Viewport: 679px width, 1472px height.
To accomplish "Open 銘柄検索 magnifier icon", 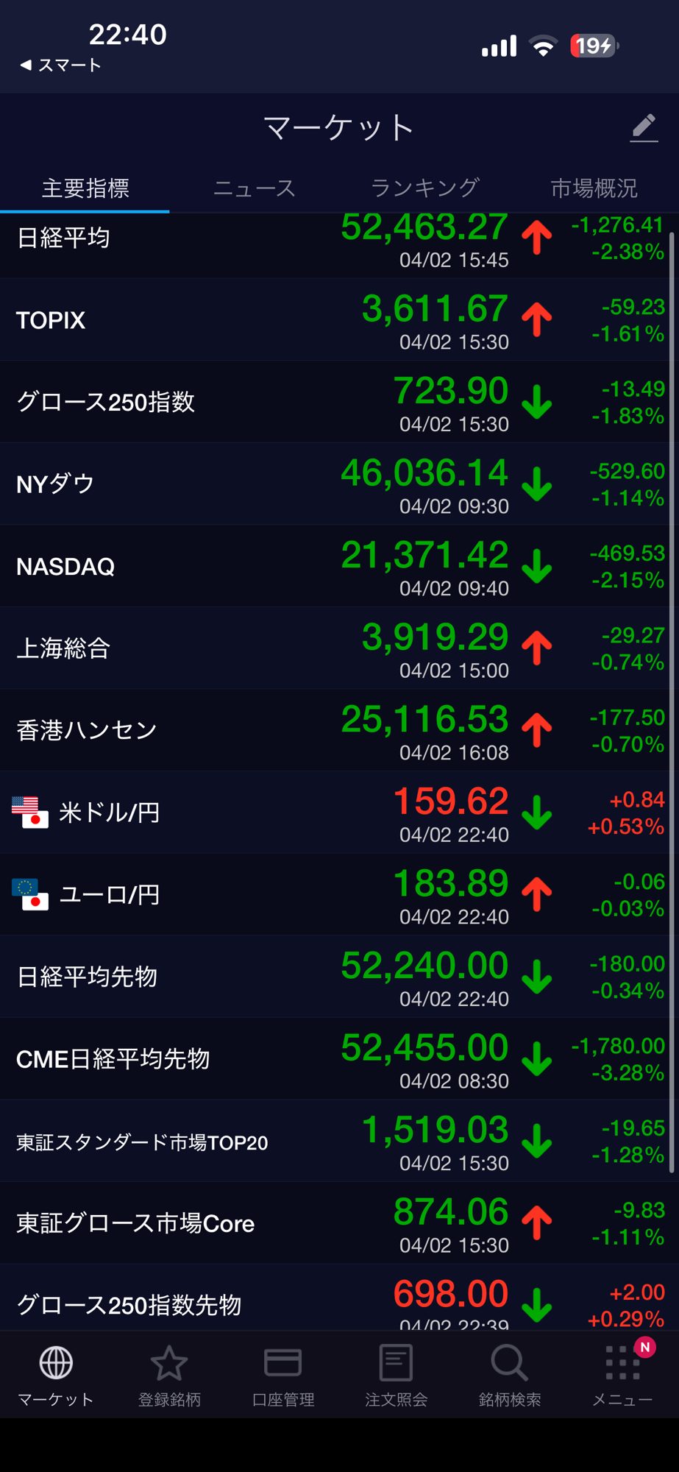I will tap(509, 1363).
